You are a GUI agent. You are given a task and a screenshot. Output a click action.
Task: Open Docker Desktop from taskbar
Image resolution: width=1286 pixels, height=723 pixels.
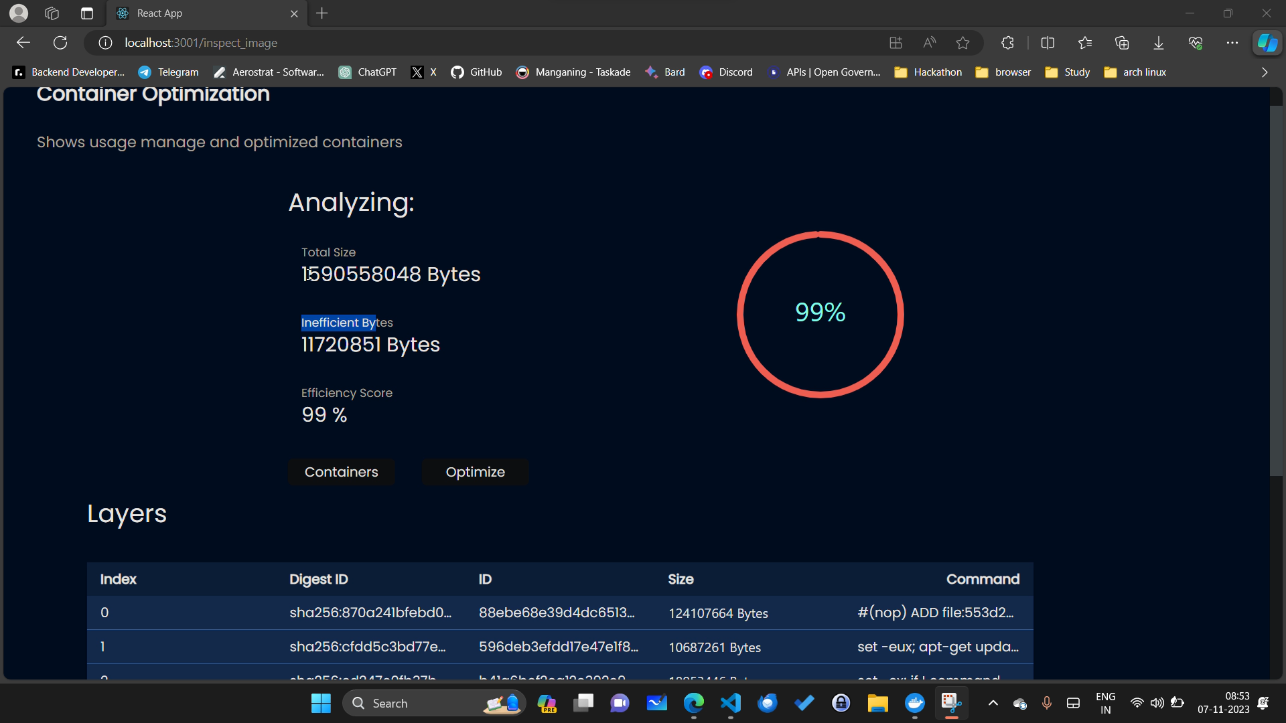pyautogui.click(x=914, y=703)
